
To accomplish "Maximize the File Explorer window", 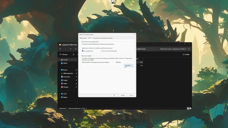I will click(x=185, y=44).
